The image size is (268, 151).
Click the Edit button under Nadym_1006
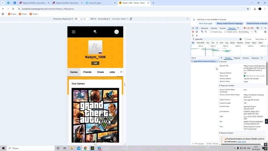point(95,63)
